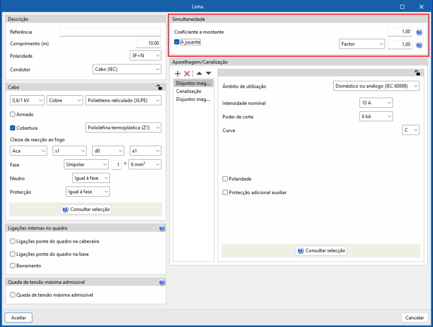Select last Disjuntor mag... list item
Screen dimensions: 433x327
(x=193, y=99)
